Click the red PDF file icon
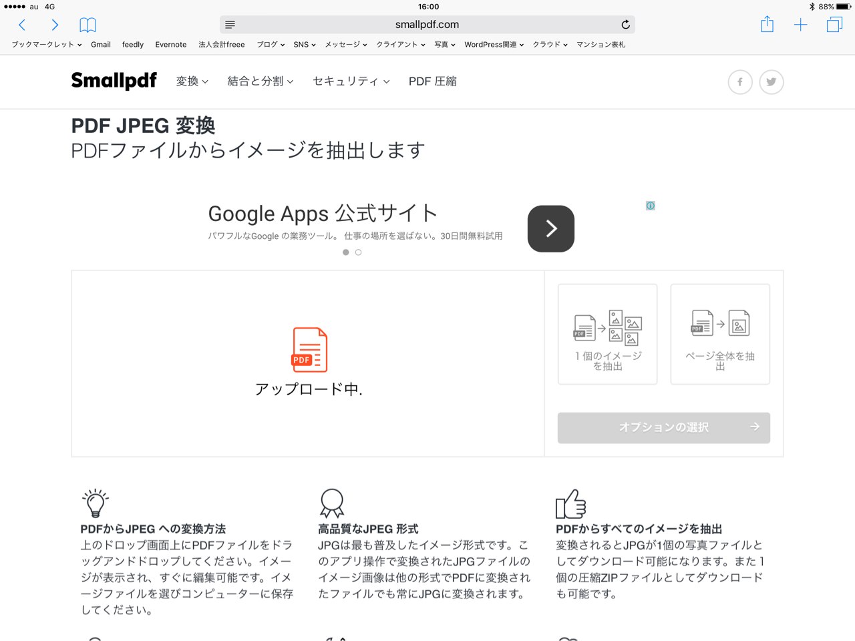Screen dimensions: 855x641 point(309,349)
